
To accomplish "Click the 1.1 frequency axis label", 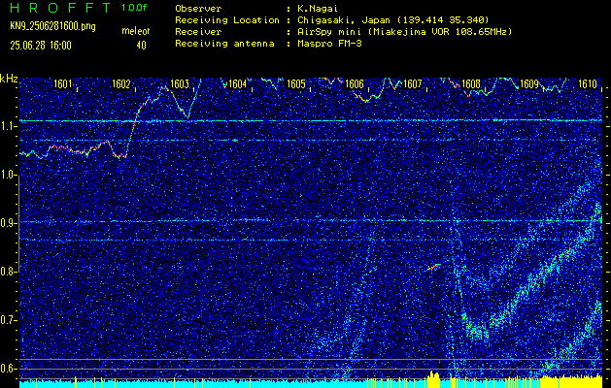I will click(8, 126).
